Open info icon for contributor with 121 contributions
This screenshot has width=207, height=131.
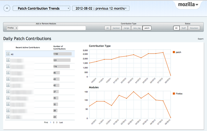(x=8, y=60)
